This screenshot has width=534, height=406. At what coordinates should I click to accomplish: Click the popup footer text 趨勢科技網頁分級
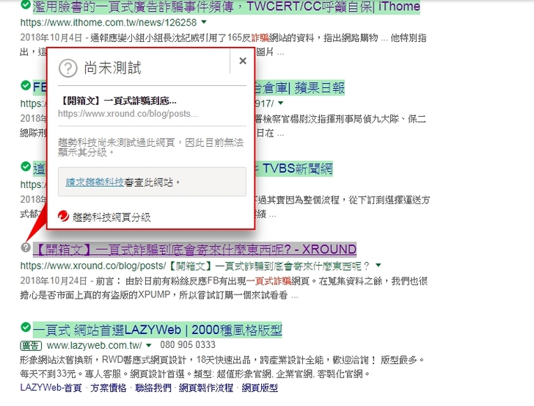click(x=111, y=217)
